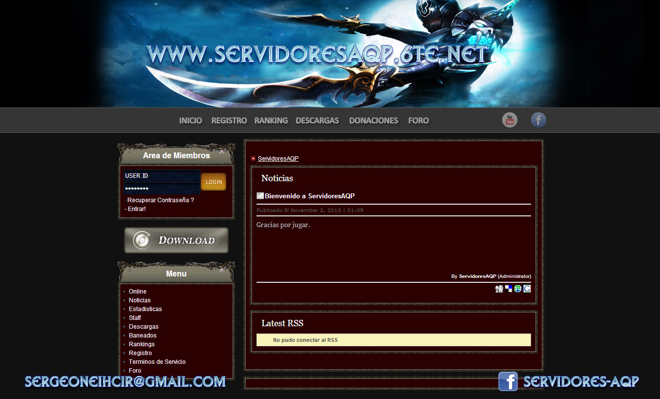Click the Facebook logo beside Servidores-AQP footer
The width and height of the screenshot is (660, 399).
point(508,381)
